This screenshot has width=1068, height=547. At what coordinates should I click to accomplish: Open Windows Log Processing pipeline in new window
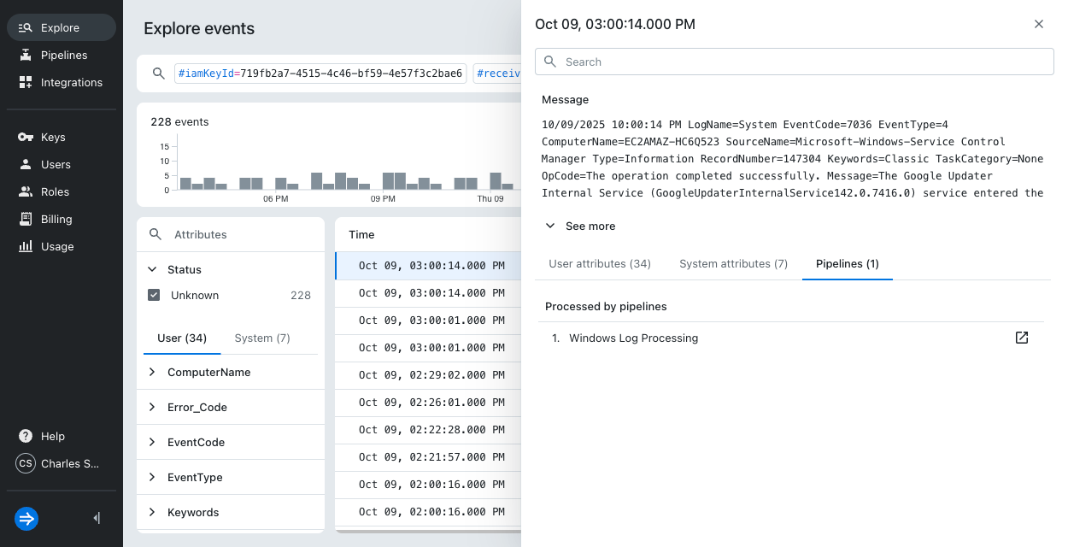(x=1021, y=338)
